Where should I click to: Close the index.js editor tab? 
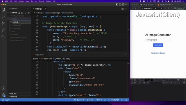(45, 9)
